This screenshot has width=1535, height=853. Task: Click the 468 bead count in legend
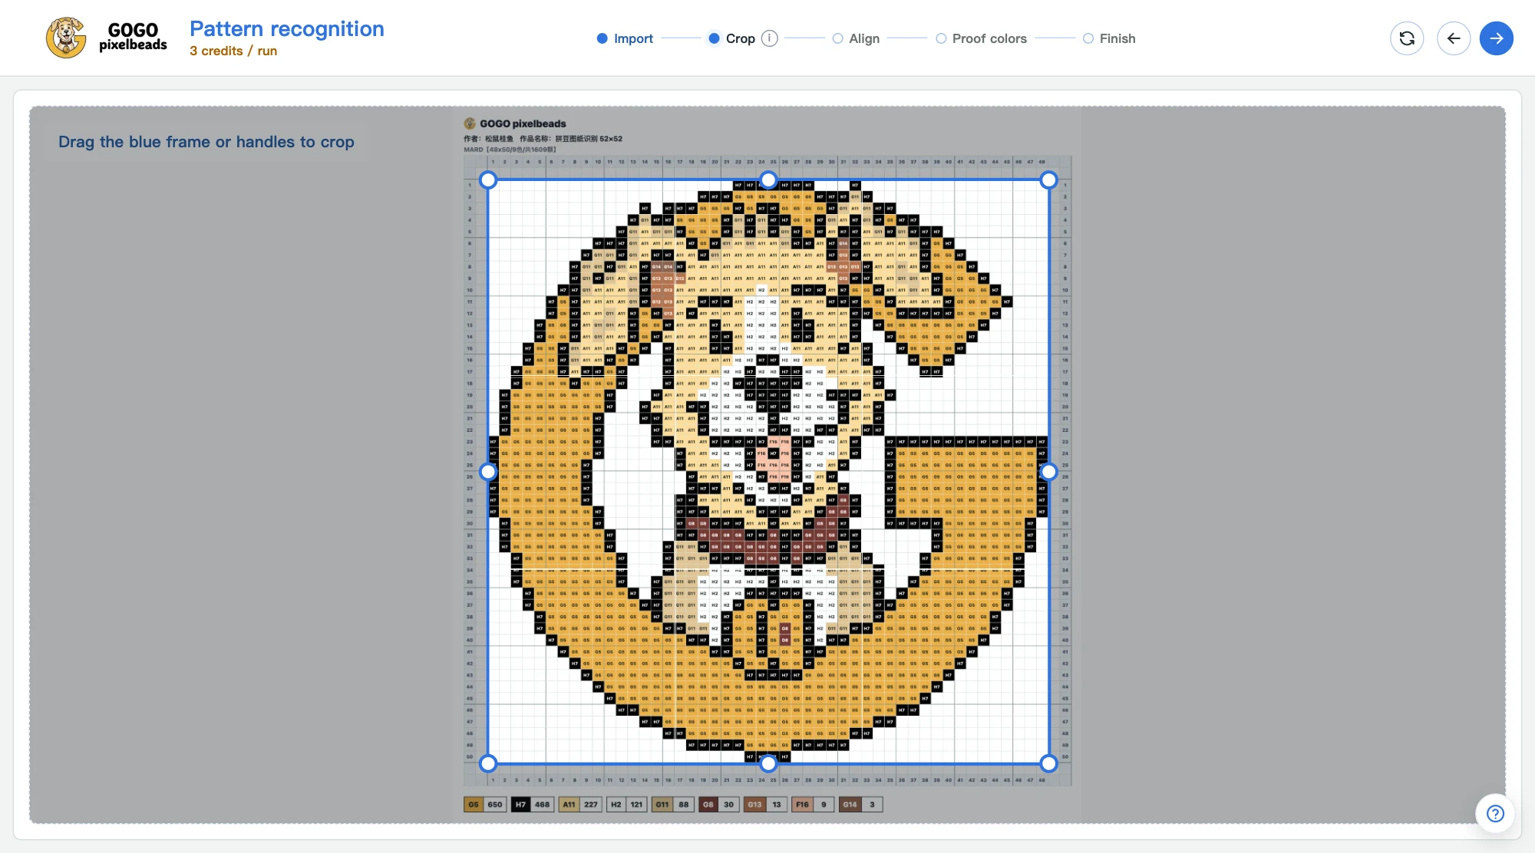tap(542, 805)
